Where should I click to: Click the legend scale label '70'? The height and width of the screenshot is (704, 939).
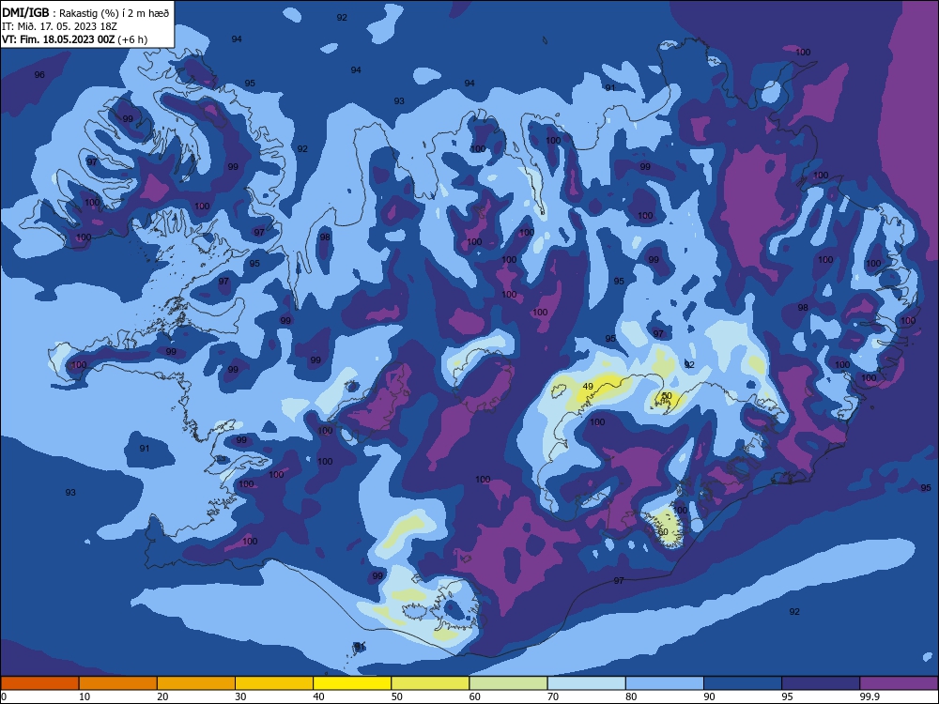[553, 696]
